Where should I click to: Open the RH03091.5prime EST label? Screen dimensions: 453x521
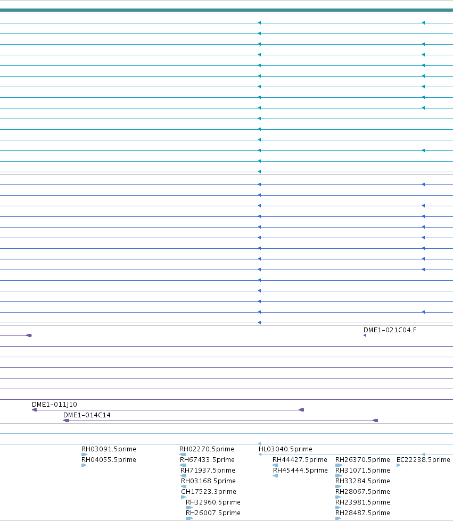pos(109,449)
